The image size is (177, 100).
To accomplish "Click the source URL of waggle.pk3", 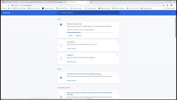I will 81,57.
